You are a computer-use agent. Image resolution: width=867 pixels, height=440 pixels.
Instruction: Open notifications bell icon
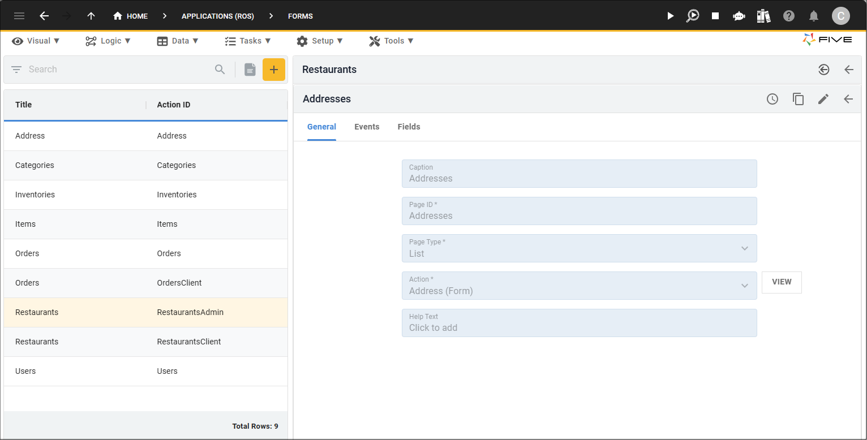pos(814,16)
